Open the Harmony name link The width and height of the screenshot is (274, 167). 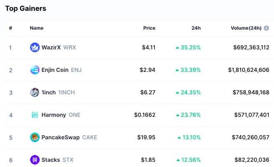(54, 115)
